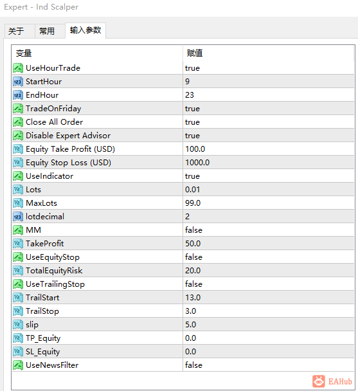Select the Lots value 0.01
The height and width of the screenshot is (391, 358).
point(192,190)
